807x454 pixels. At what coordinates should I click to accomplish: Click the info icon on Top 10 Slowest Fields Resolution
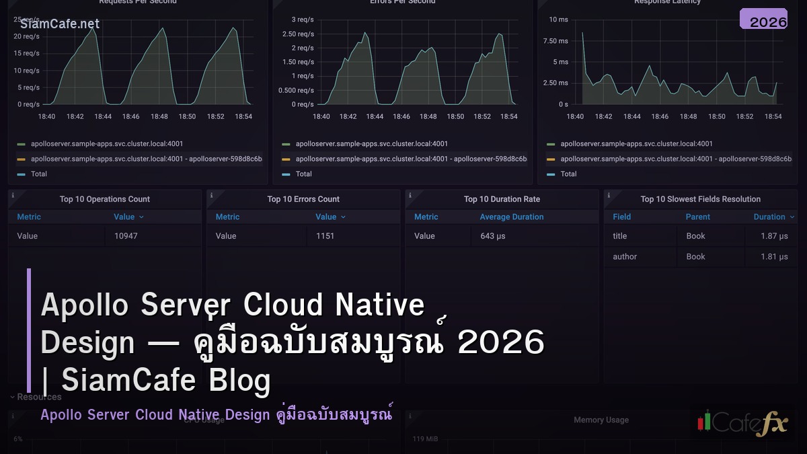coord(609,194)
